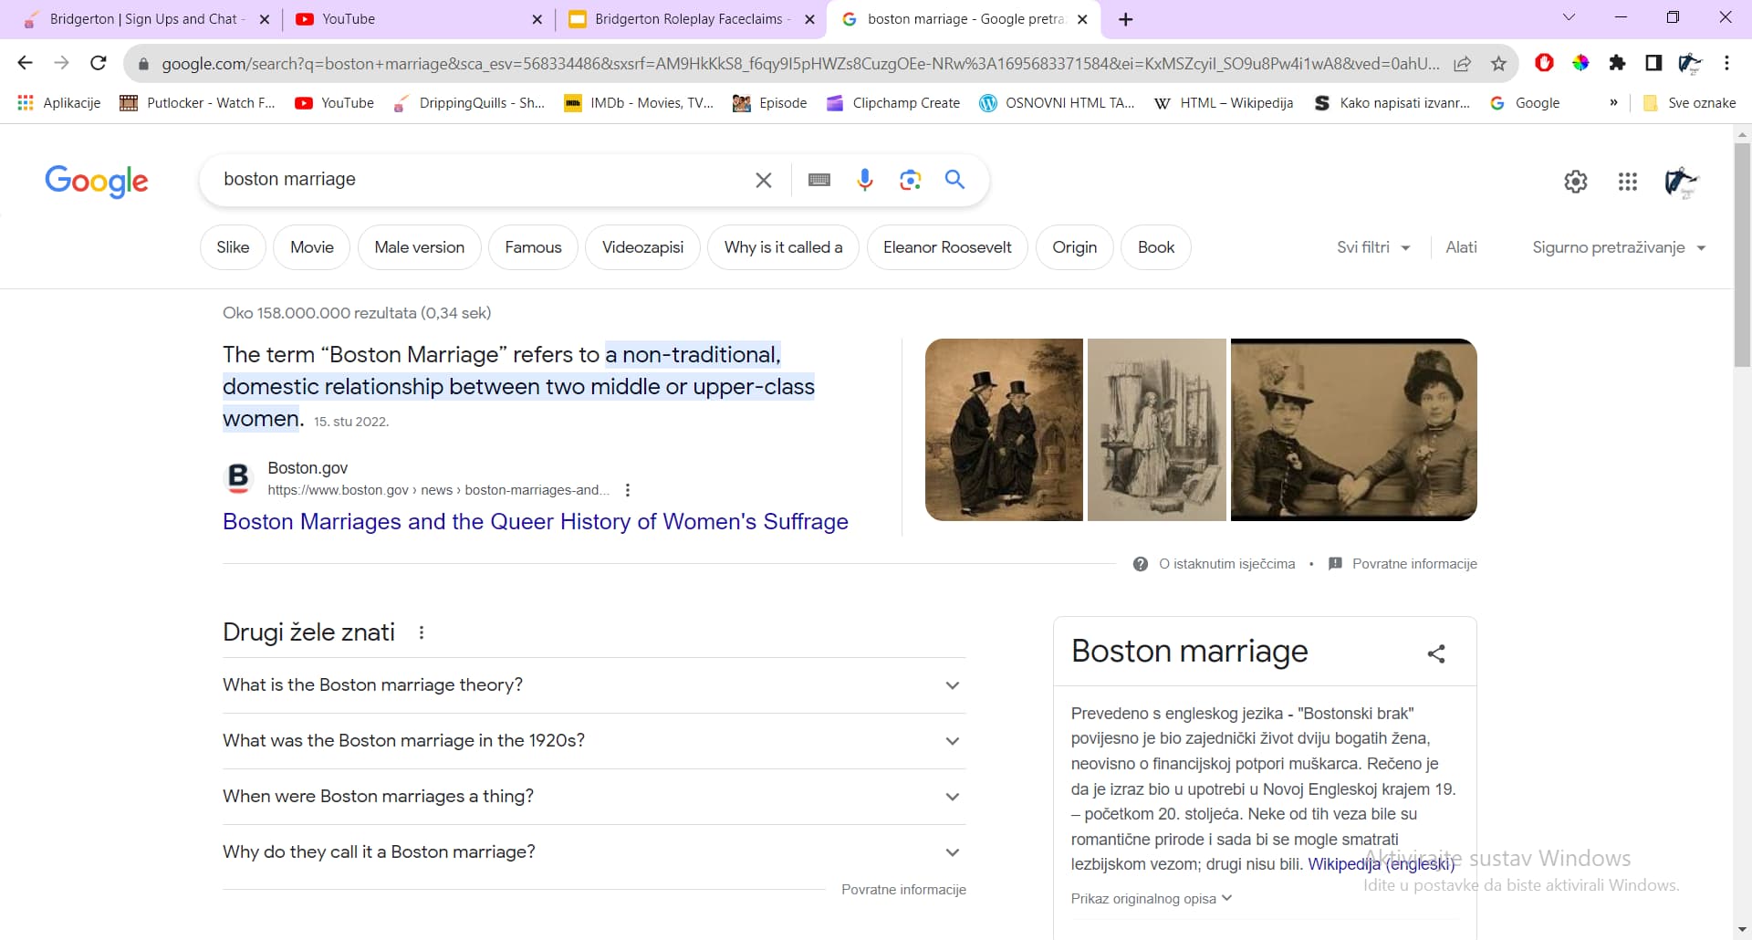This screenshot has height=940, width=1752.
Task: Expand 'Why do they call it a Boston marriage?'
Action: [x=594, y=852]
